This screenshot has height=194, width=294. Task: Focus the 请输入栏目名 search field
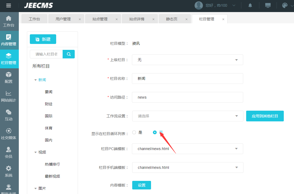(46, 54)
